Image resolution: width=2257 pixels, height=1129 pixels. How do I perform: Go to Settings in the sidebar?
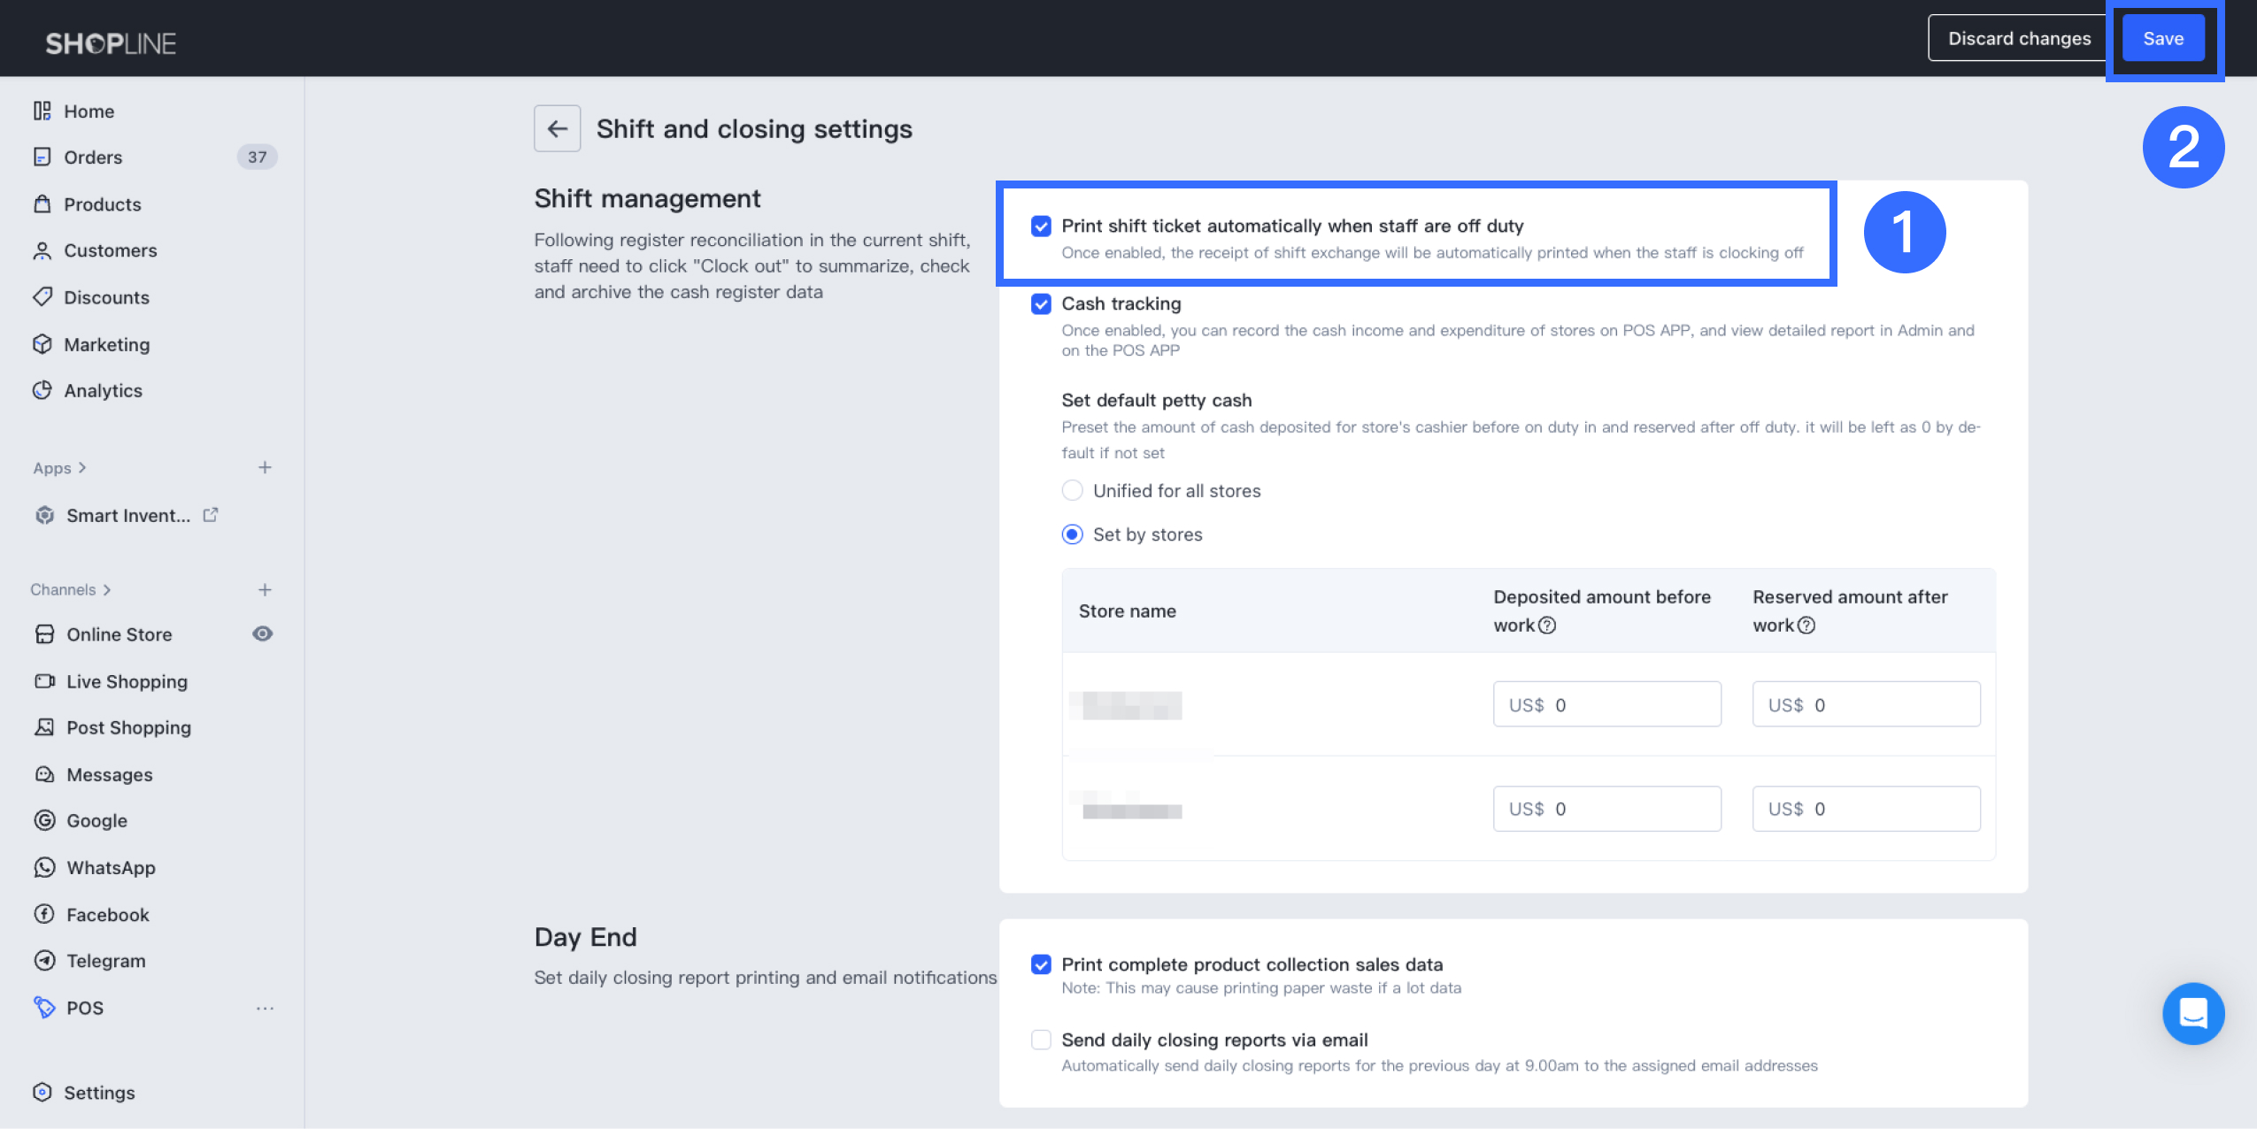pos(99,1093)
